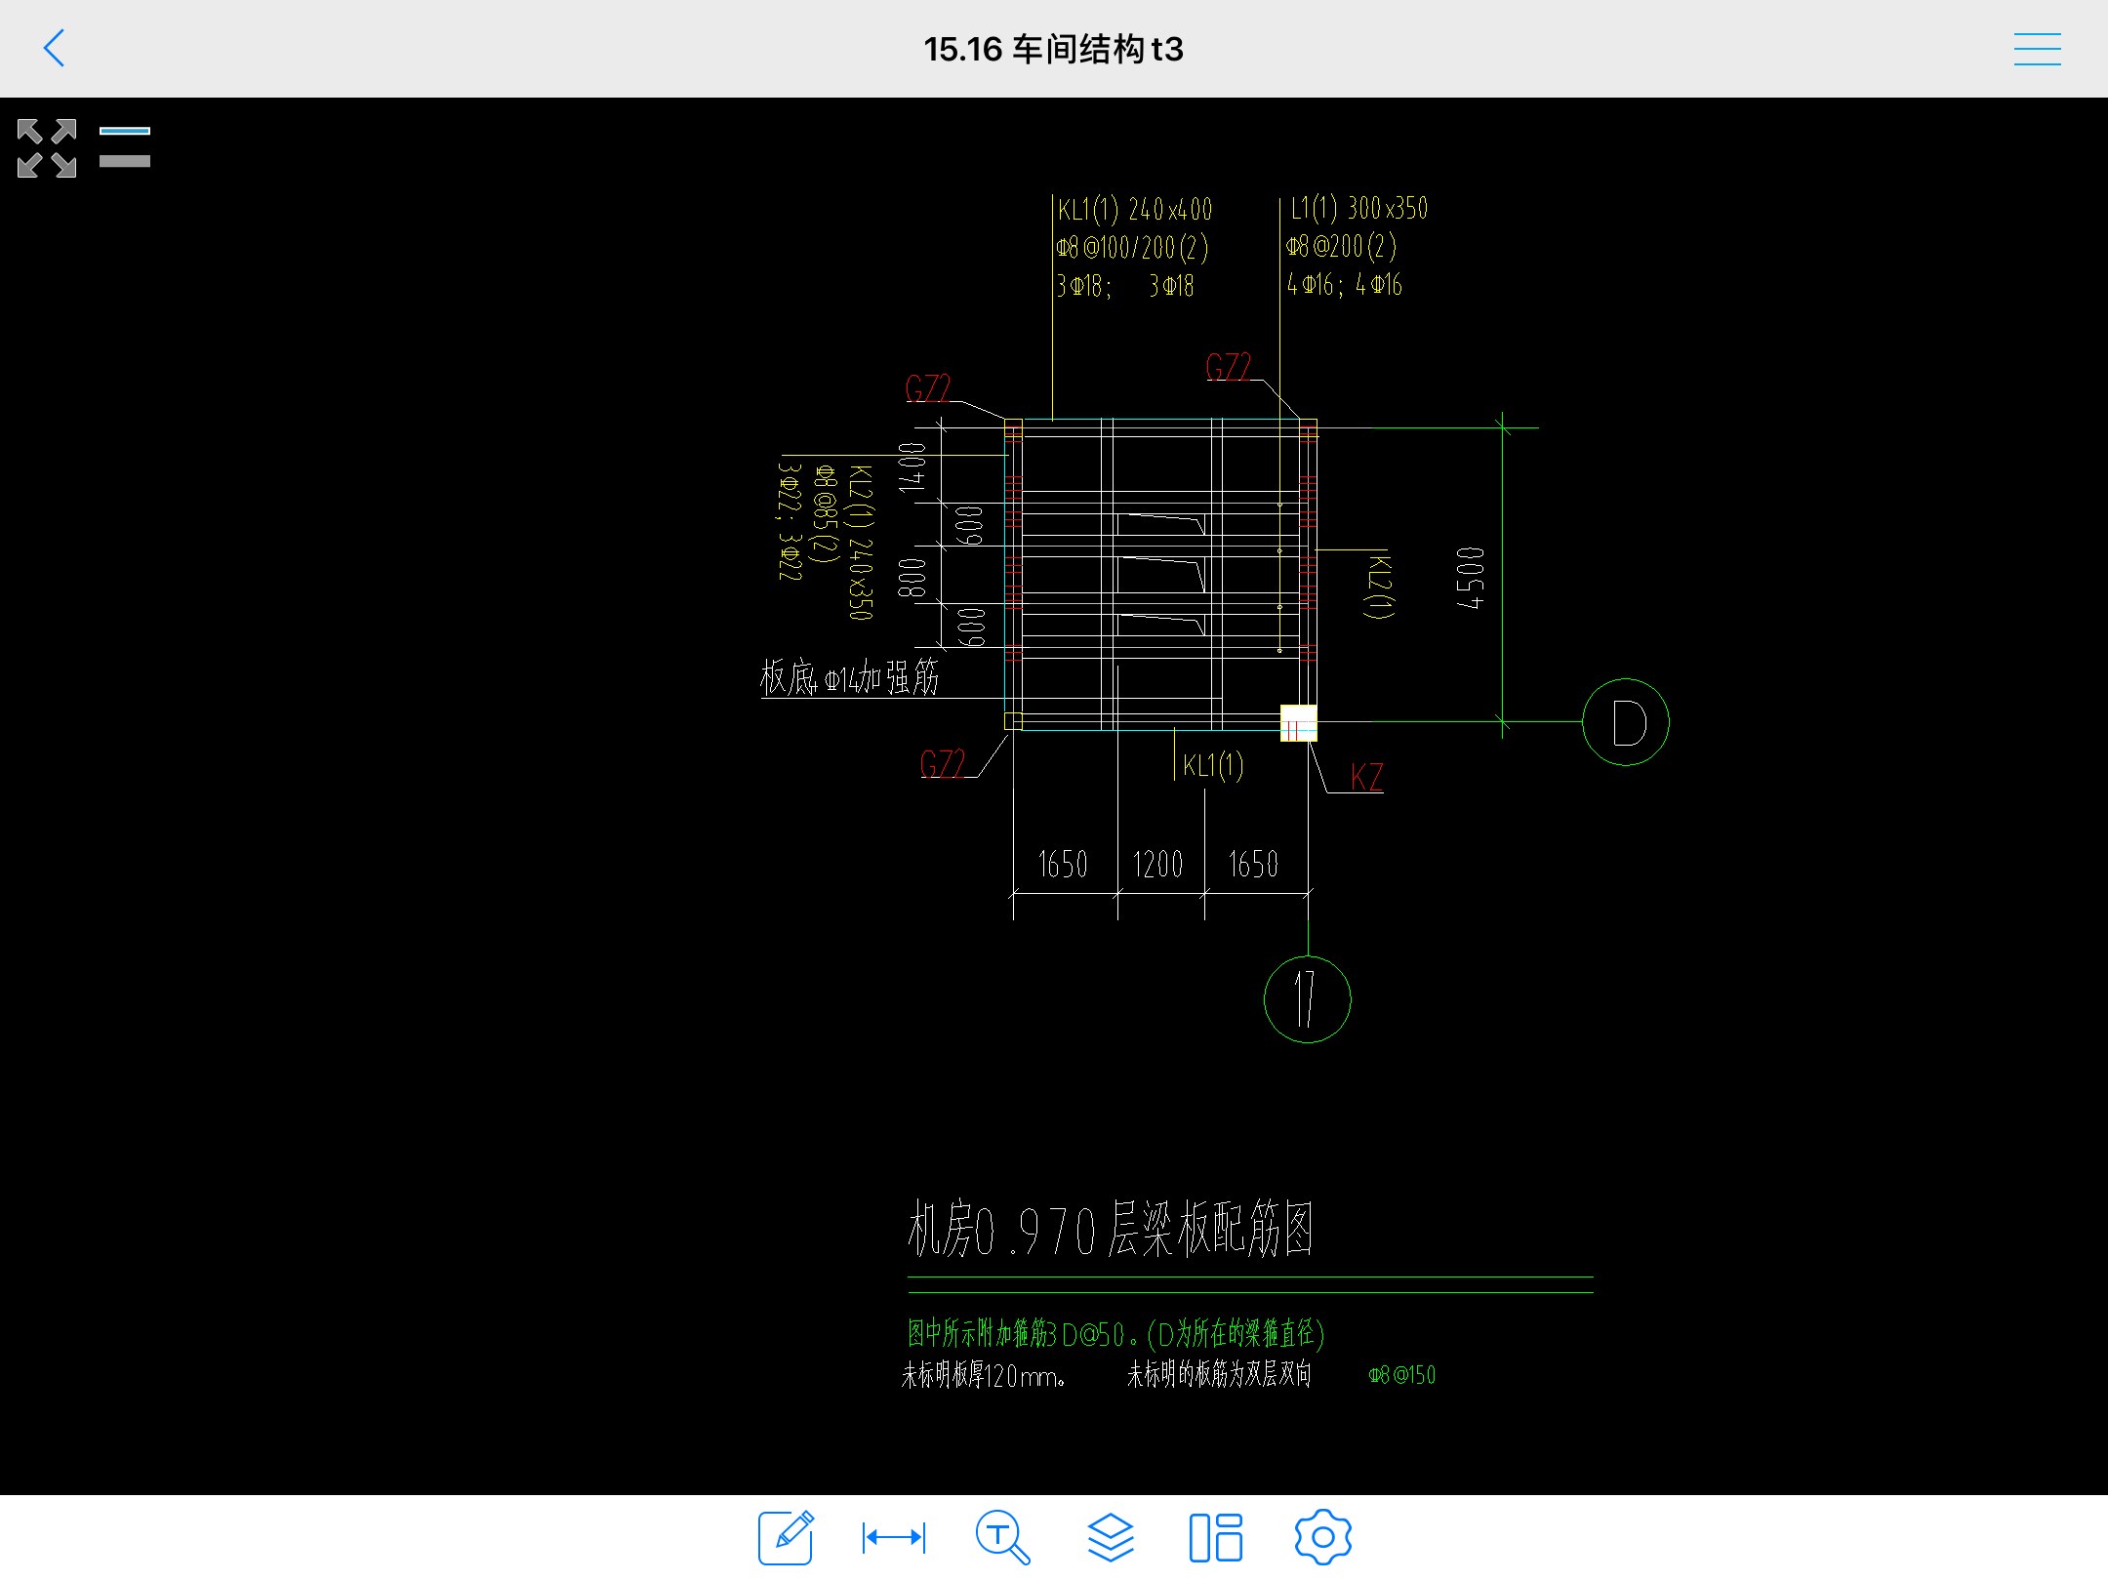This screenshot has height=1581, width=2108.
Task: Click the axis bubble labeled 17
Action: click(1307, 998)
